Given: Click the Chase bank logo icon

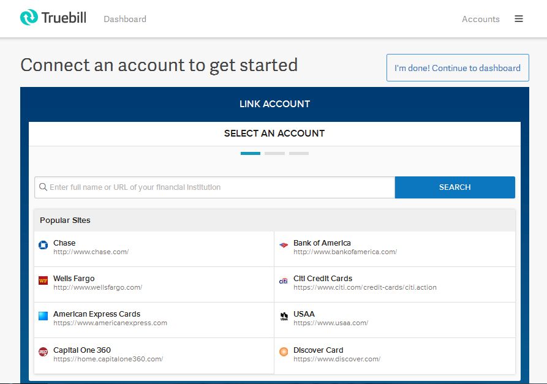Looking at the screenshot, I should point(43,245).
